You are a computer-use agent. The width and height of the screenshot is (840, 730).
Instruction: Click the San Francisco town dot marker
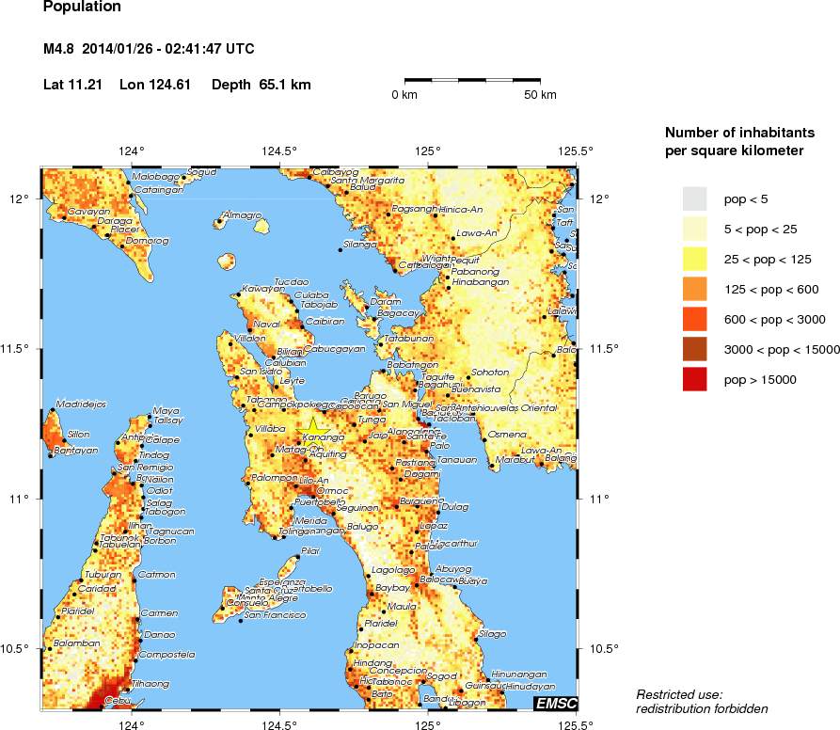242,620
